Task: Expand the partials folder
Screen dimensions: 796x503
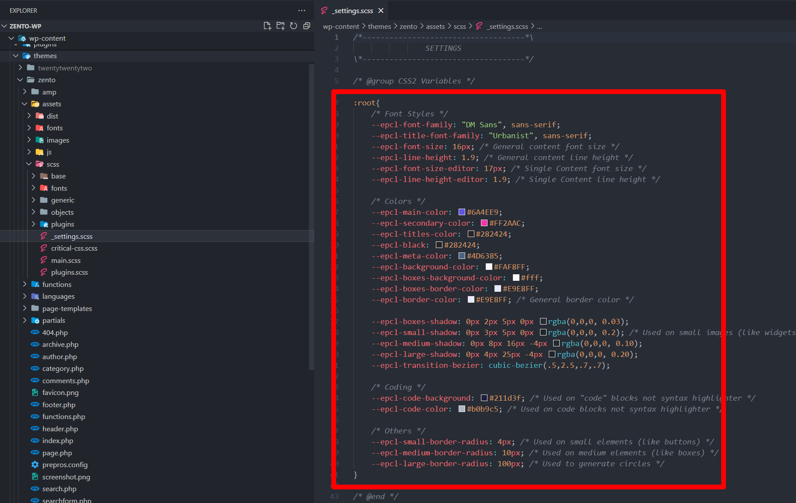Action: (25, 321)
